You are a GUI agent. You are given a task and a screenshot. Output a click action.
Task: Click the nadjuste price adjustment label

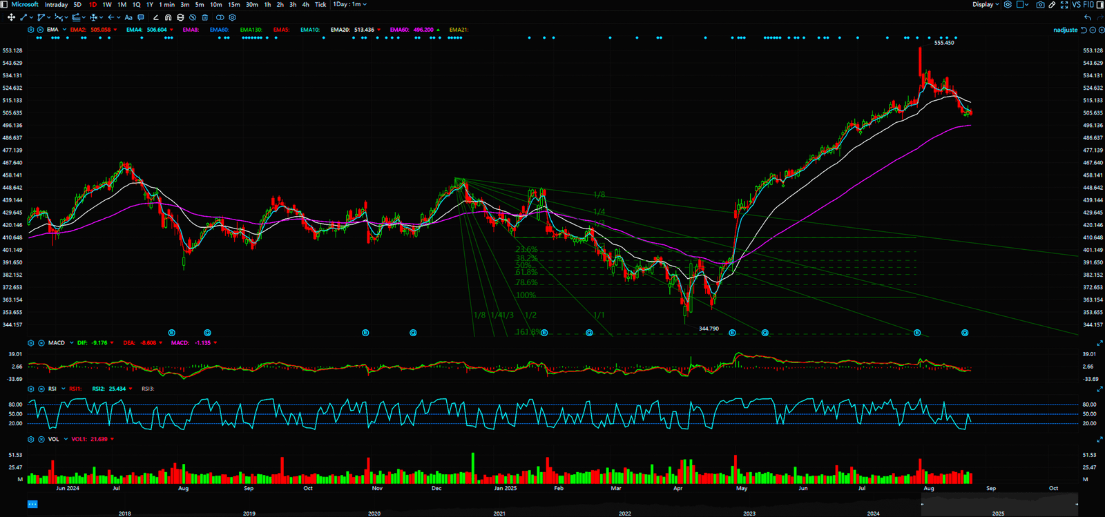click(x=1065, y=30)
